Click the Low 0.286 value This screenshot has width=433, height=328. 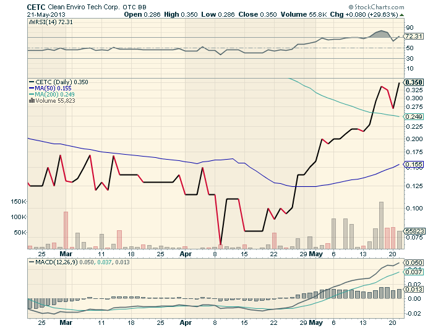[218, 14]
